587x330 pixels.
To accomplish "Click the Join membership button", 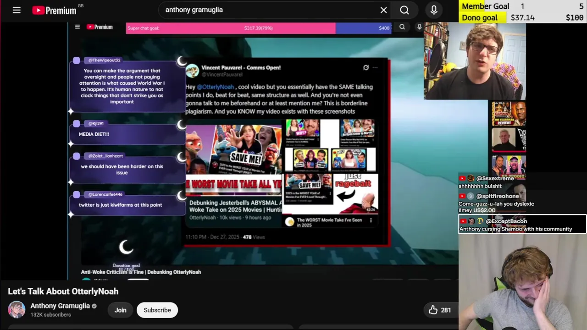I will [x=120, y=310].
